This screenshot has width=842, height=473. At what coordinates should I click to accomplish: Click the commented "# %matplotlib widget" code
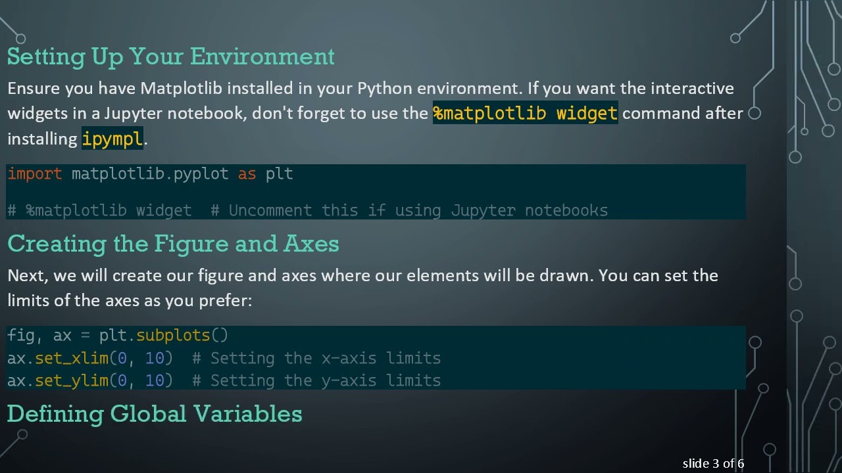point(99,210)
